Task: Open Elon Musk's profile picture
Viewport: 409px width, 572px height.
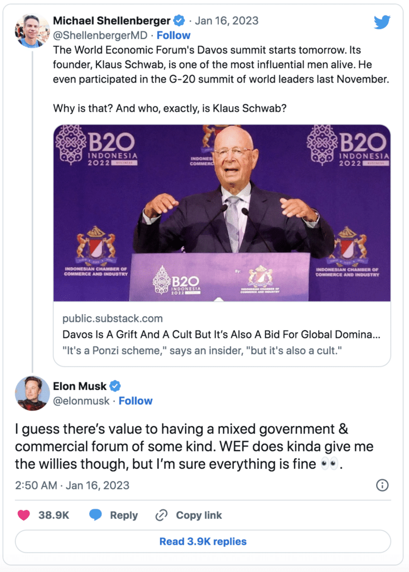Action: point(32,393)
